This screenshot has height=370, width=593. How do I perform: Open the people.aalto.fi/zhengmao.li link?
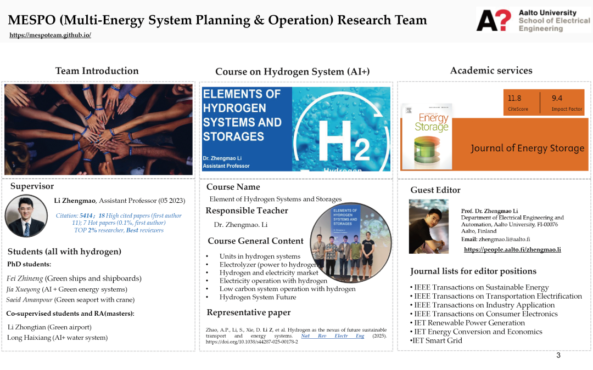(x=512, y=249)
